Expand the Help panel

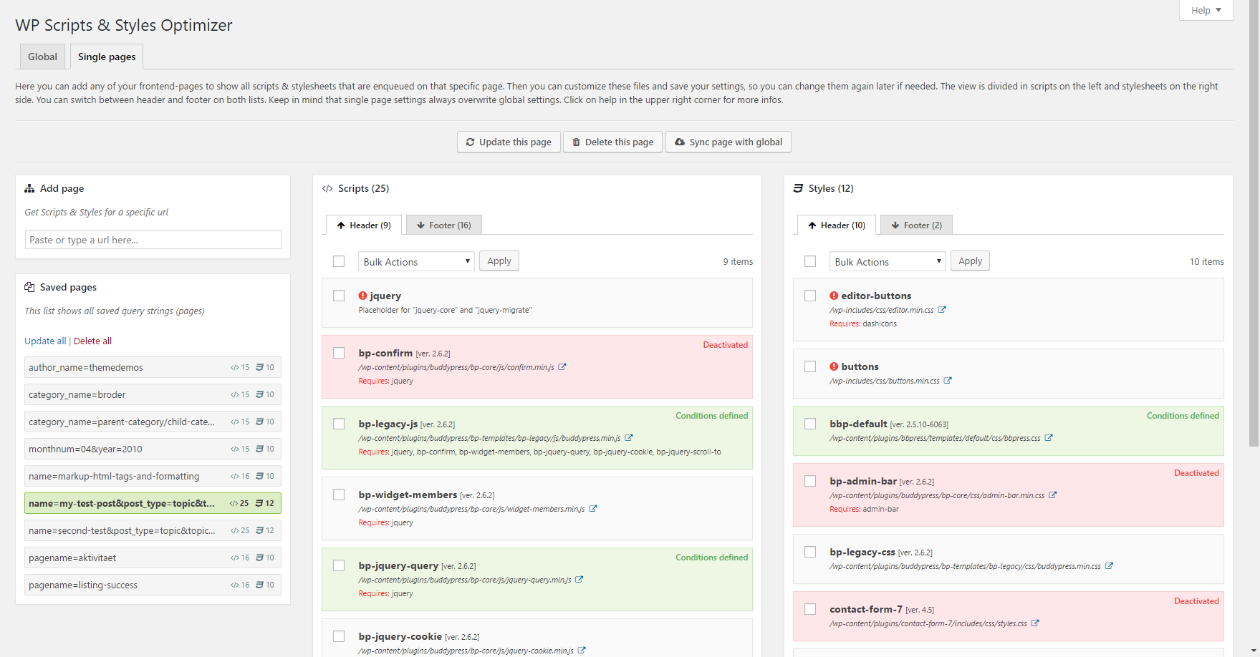coord(1206,10)
